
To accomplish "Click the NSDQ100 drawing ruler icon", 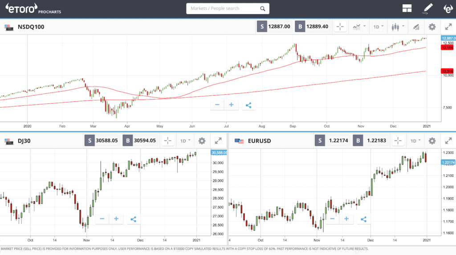I will click(416, 27).
